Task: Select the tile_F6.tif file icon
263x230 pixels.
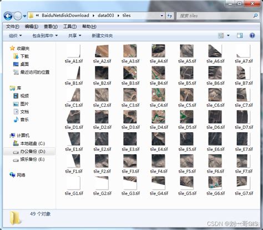Action: [215, 161]
